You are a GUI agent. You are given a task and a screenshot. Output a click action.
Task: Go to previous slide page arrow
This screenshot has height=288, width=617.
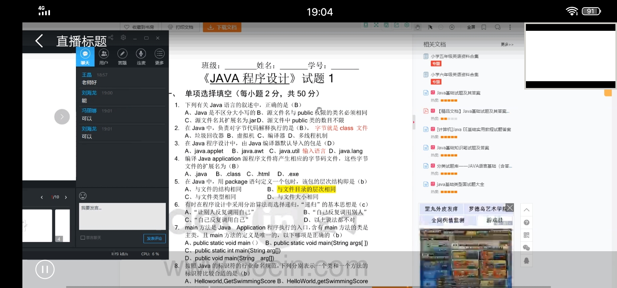coord(42,197)
